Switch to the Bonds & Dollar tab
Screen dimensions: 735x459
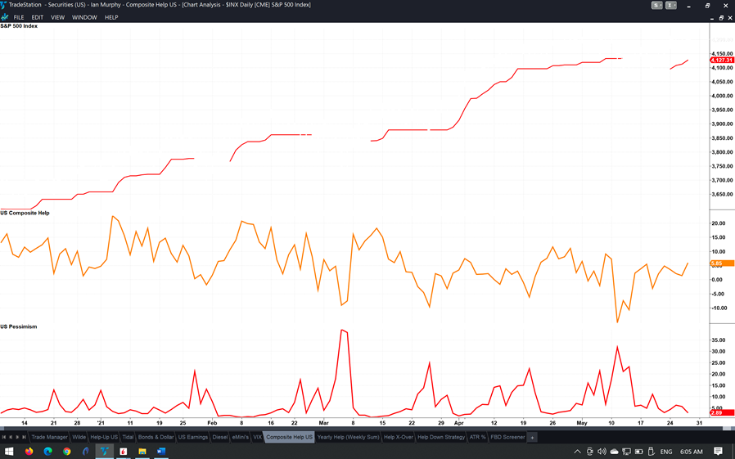click(156, 437)
